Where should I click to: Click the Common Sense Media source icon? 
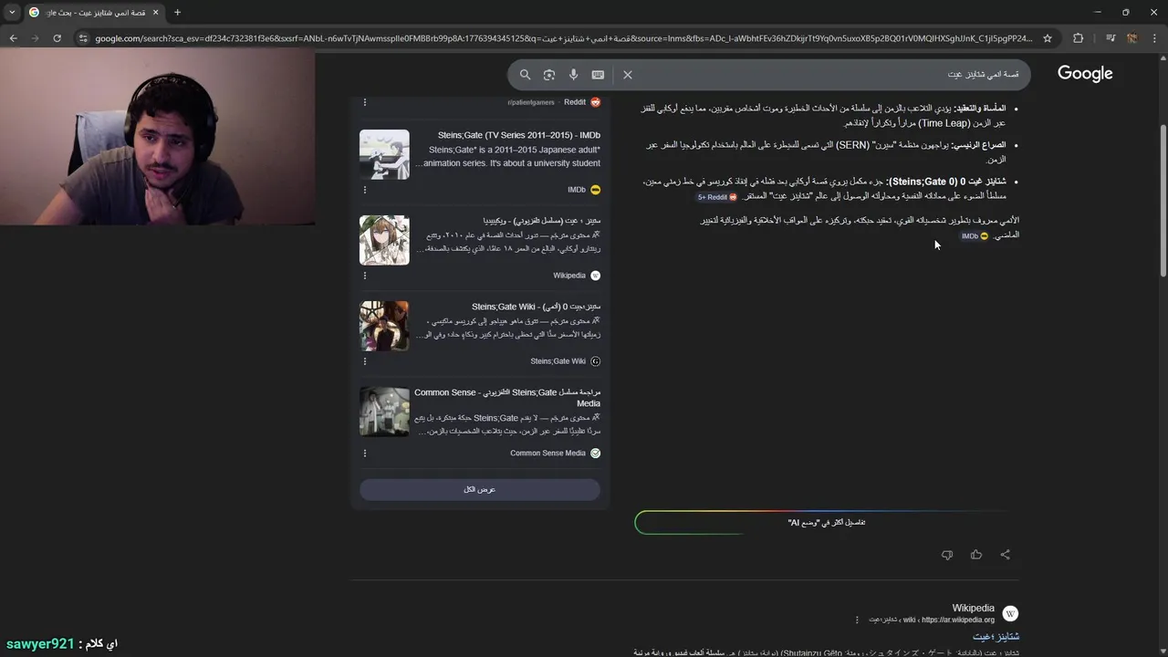point(596,453)
